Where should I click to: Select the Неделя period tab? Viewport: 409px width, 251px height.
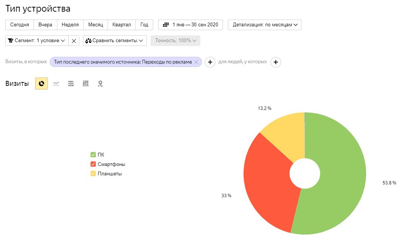tap(70, 25)
